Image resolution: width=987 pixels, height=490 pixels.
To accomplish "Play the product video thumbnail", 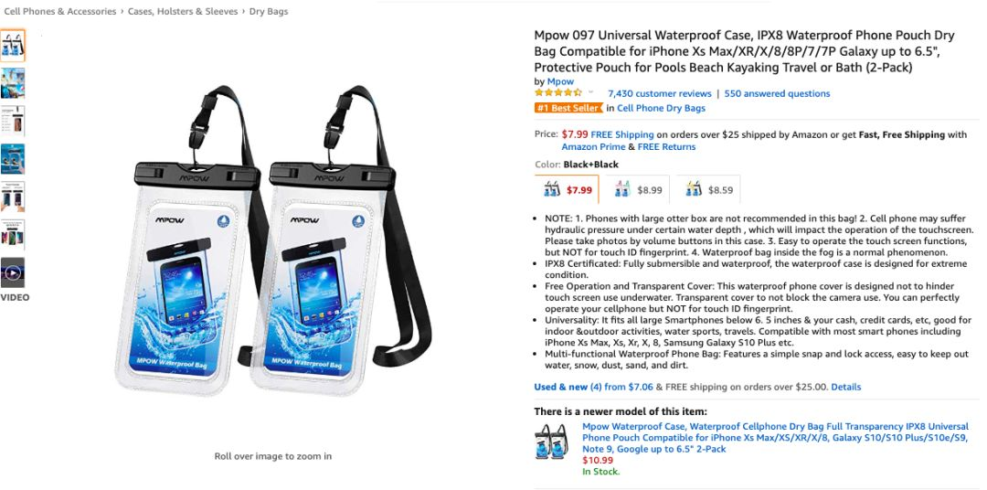I will click(x=13, y=272).
